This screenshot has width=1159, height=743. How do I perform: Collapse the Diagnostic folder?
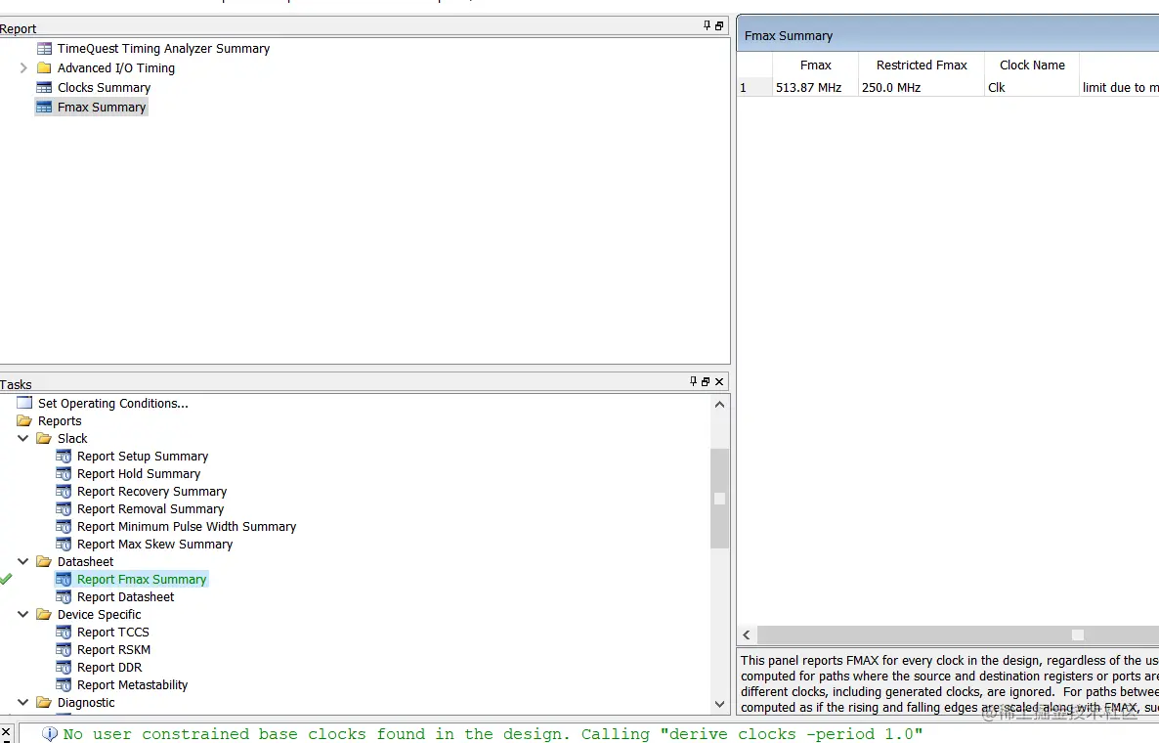coord(23,702)
